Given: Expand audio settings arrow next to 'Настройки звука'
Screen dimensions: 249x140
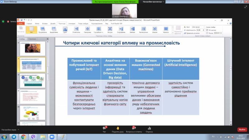Looking at the screenshot, I should [x=19, y=129].
